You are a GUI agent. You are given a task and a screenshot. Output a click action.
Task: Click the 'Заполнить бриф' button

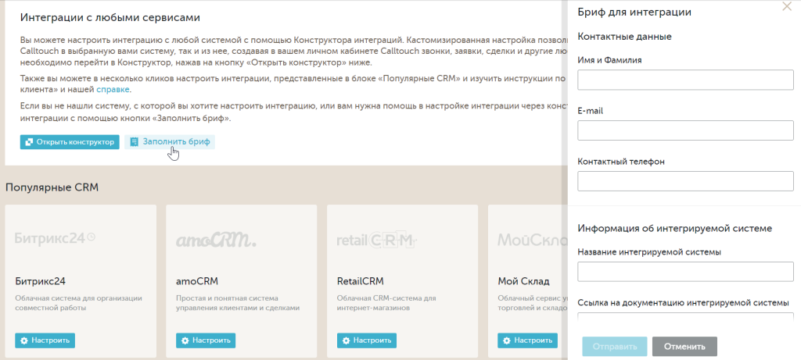pyautogui.click(x=170, y=142)
